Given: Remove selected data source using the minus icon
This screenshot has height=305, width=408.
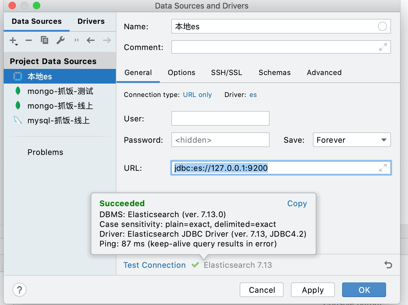Looking at the screenshot, I should click(28, 40).
